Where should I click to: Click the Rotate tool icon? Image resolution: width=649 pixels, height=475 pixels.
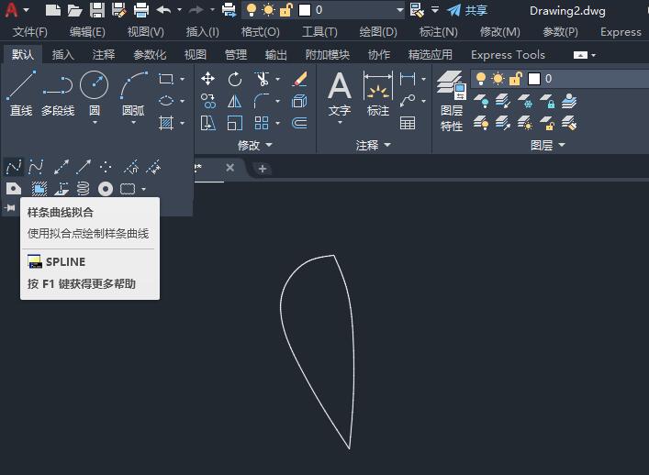point(235,79)
